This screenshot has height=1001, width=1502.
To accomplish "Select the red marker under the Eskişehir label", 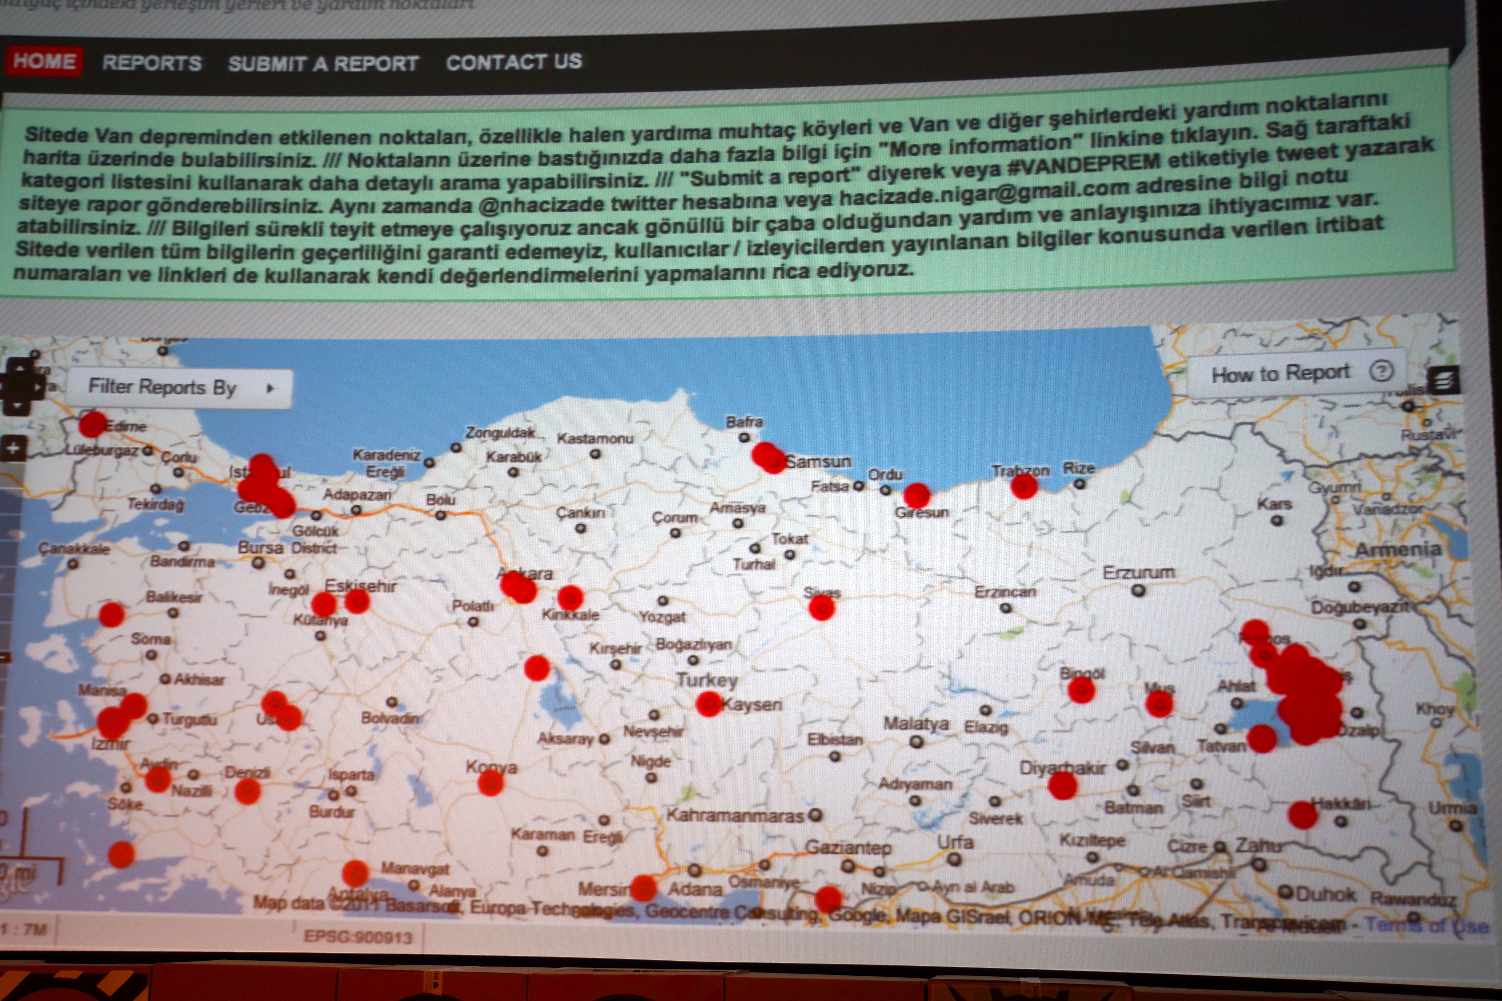I will 358,601.
